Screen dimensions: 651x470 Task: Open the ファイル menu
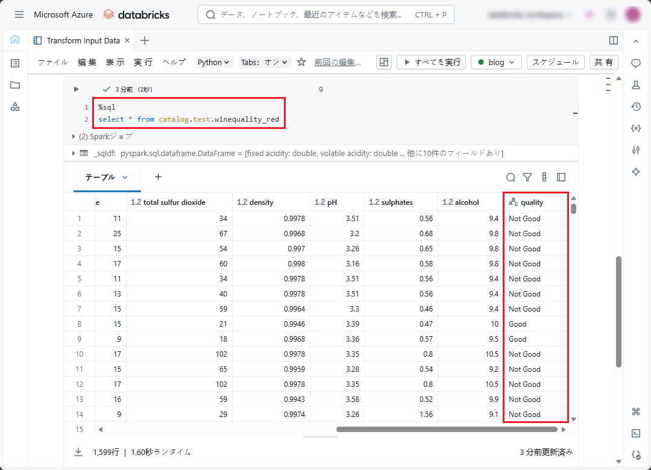(53, 62)
